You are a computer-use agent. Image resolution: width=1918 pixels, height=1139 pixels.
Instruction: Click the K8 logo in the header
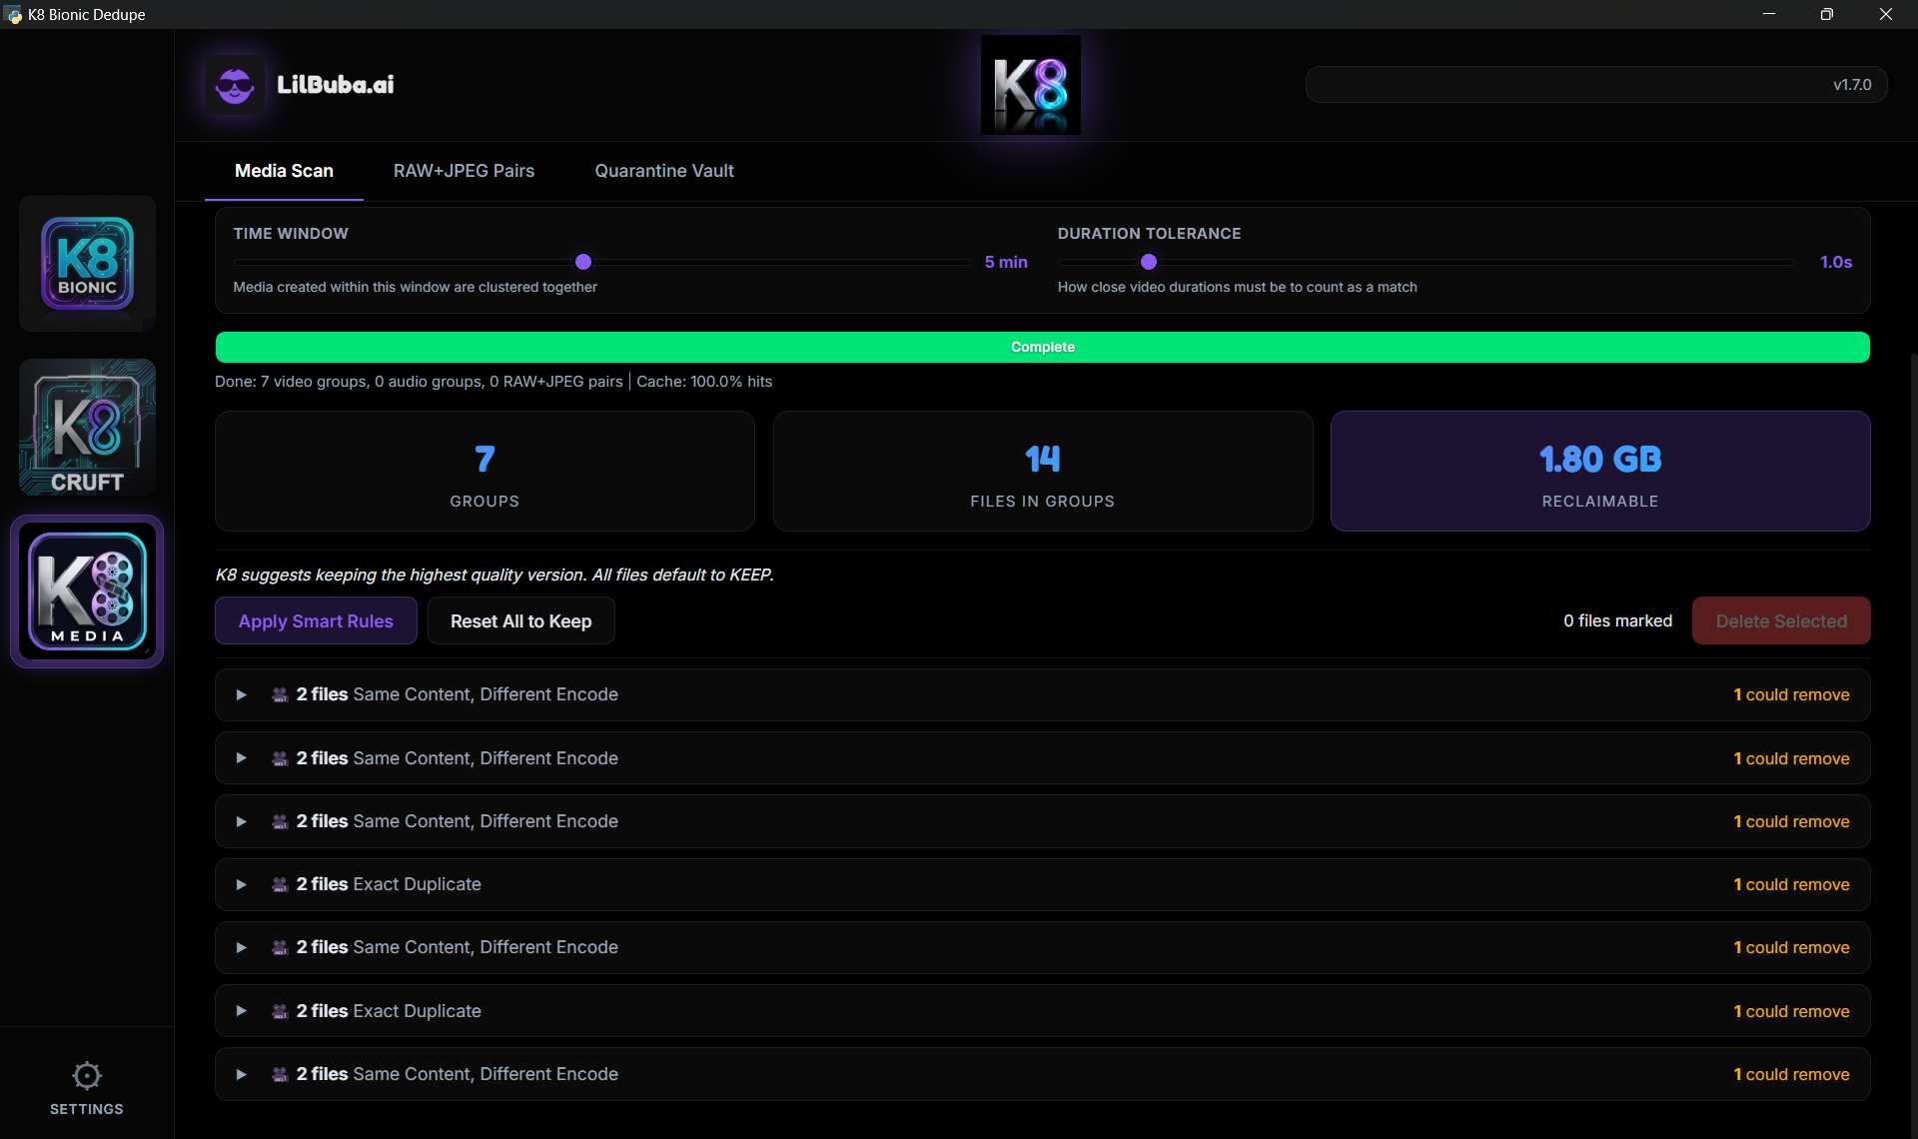click(x=1030, y=84)
